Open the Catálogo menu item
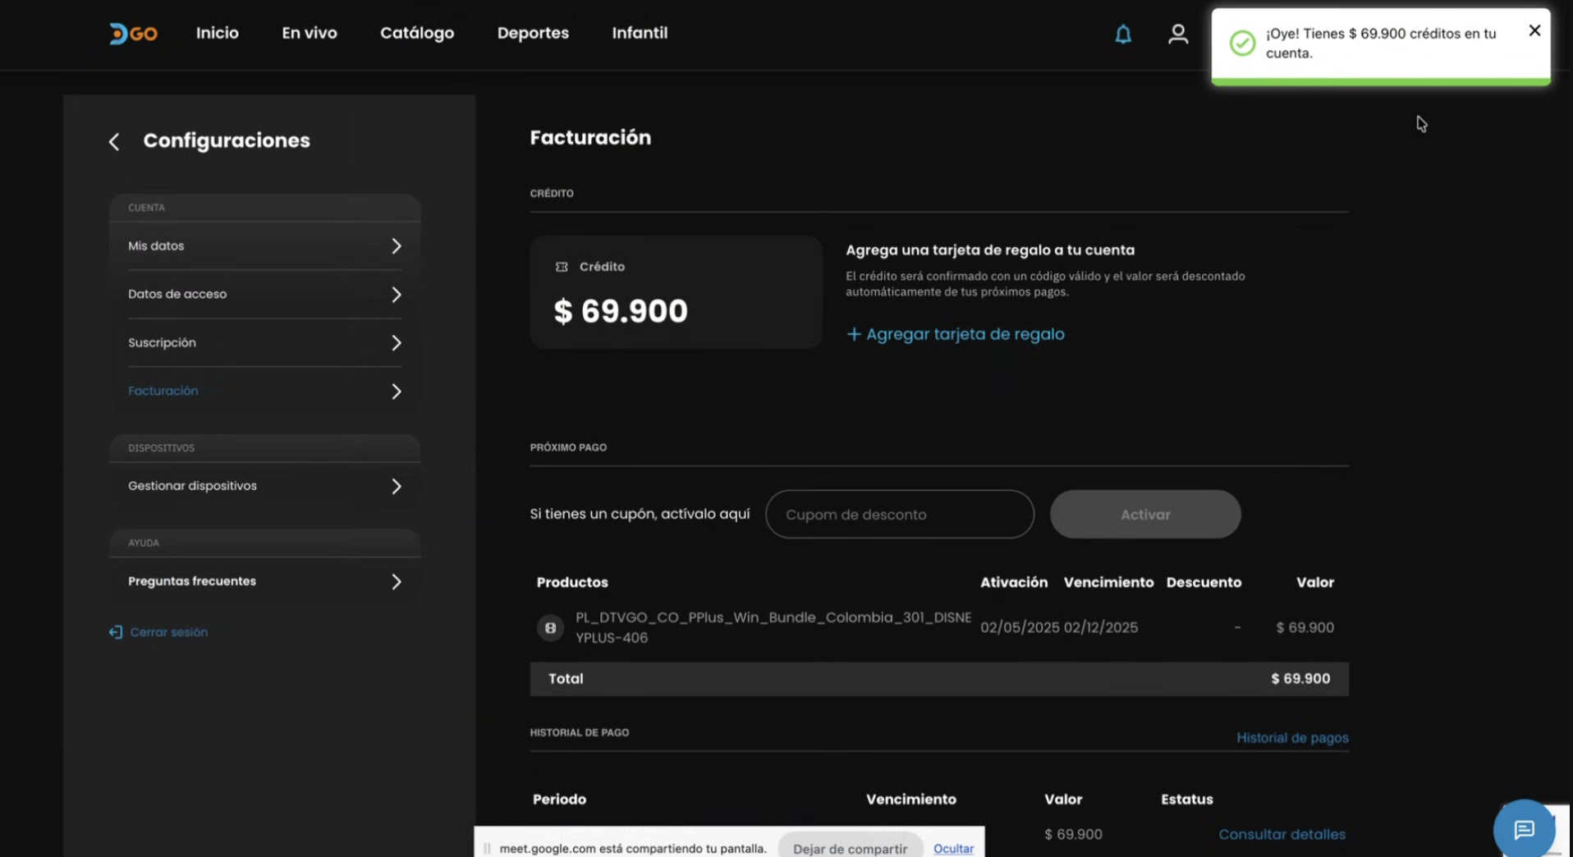This screenshot has height=857, width=1573. pos(416,34)
